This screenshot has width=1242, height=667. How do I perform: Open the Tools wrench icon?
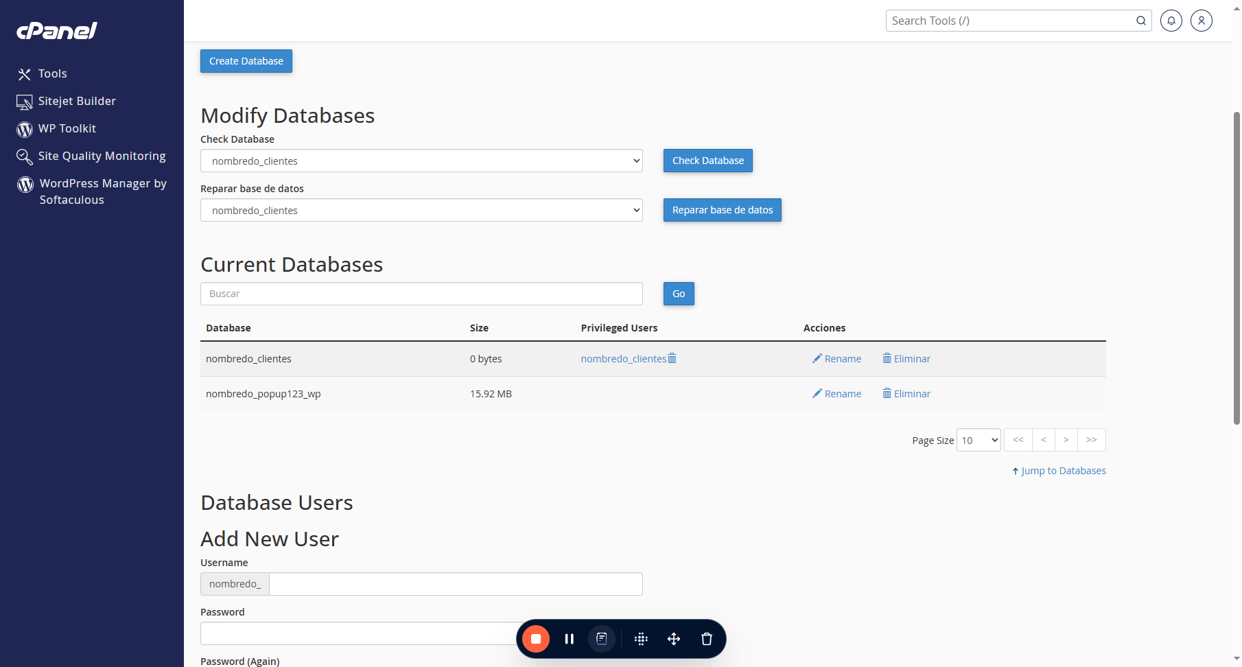coord(25,74)
